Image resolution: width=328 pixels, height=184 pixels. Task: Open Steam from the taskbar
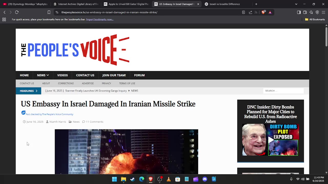tap(132, 179)
